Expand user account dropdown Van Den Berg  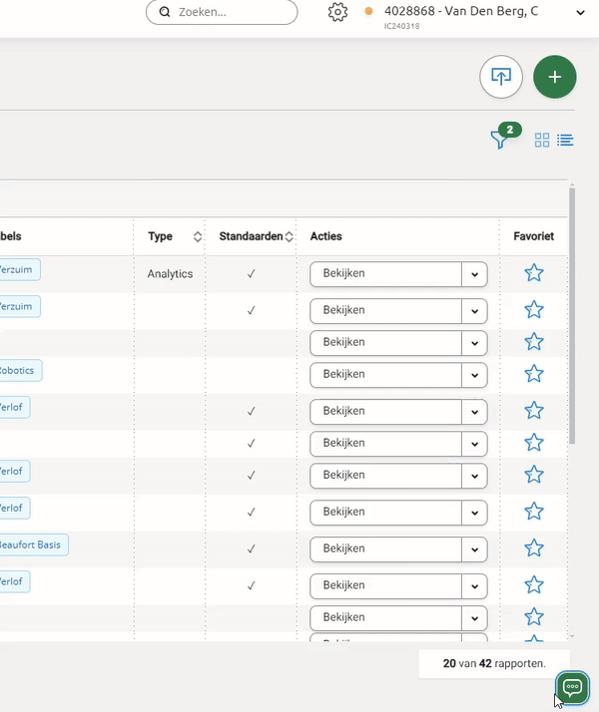coord(581,12)
